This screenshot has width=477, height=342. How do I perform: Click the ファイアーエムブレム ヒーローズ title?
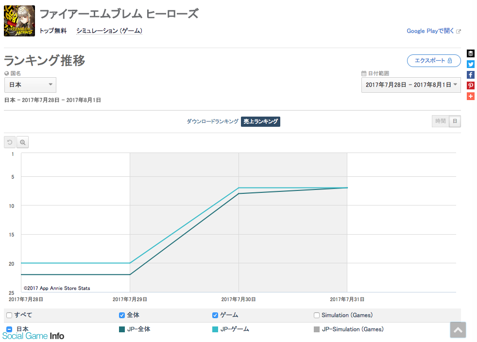(x=119, y=14)
